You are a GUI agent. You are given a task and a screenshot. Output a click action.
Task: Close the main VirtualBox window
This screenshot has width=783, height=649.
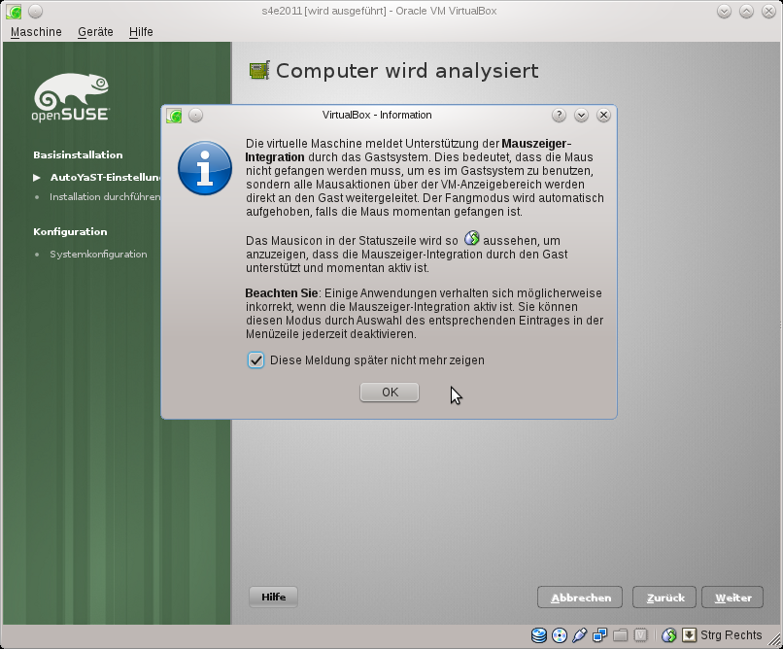[x=769, y=11]
